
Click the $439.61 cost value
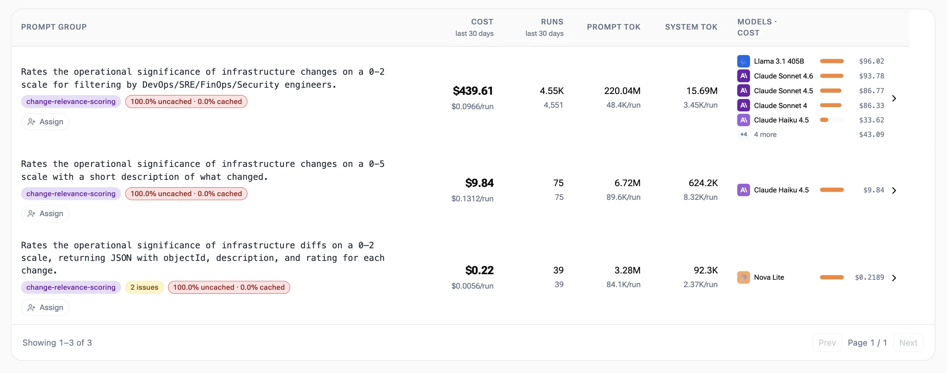(473, 91)
